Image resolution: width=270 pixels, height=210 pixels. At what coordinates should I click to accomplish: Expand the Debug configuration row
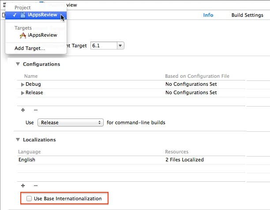(x=22, y=84)
